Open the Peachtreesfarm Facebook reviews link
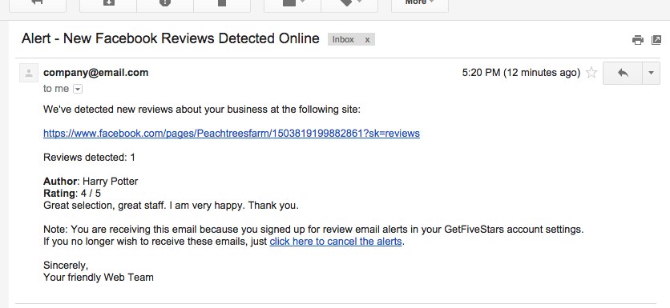Viewport: 670px width, 308px height. coord(232,134)
